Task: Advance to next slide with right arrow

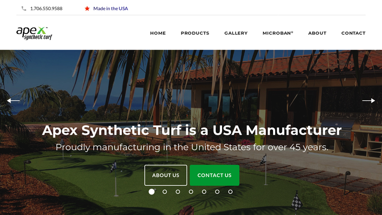Action: (368, 100)
